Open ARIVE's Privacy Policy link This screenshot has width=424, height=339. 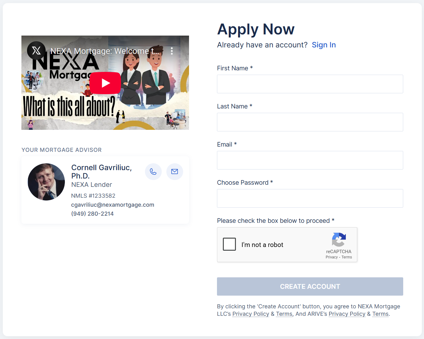coord(347,314)
